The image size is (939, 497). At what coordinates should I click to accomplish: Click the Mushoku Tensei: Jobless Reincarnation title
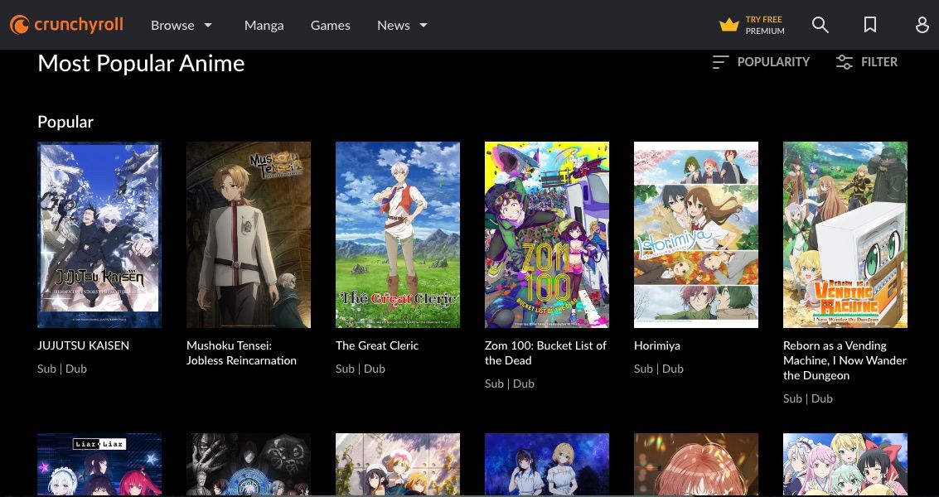coord(241,354)
